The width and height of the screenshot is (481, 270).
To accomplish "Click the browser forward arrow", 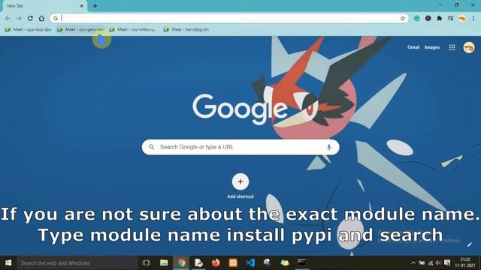I will 19,18.
